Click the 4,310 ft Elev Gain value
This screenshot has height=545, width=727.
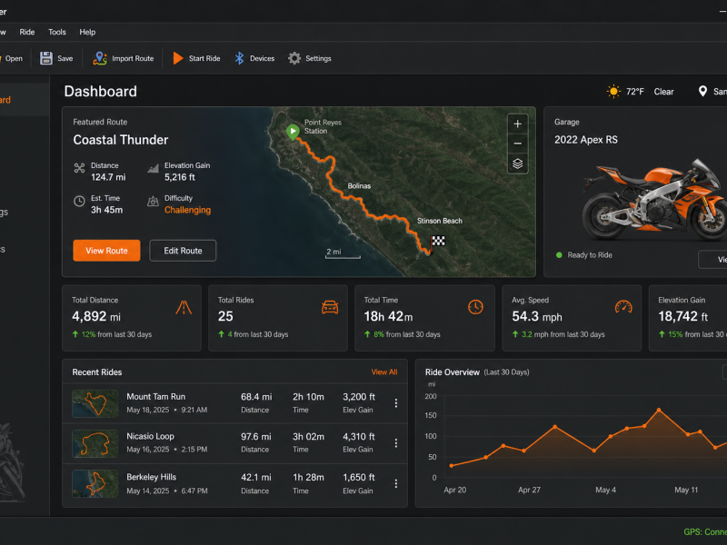click(x=359, y=437)
